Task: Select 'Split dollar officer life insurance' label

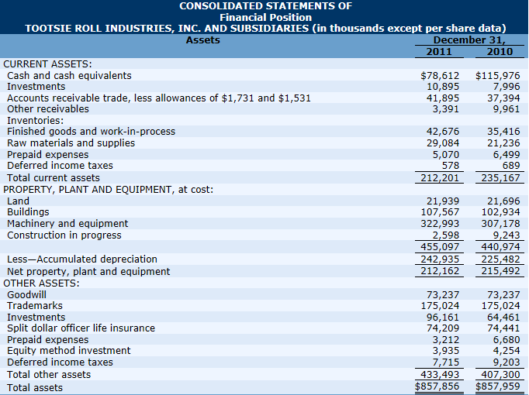Action: coord(81,328)
